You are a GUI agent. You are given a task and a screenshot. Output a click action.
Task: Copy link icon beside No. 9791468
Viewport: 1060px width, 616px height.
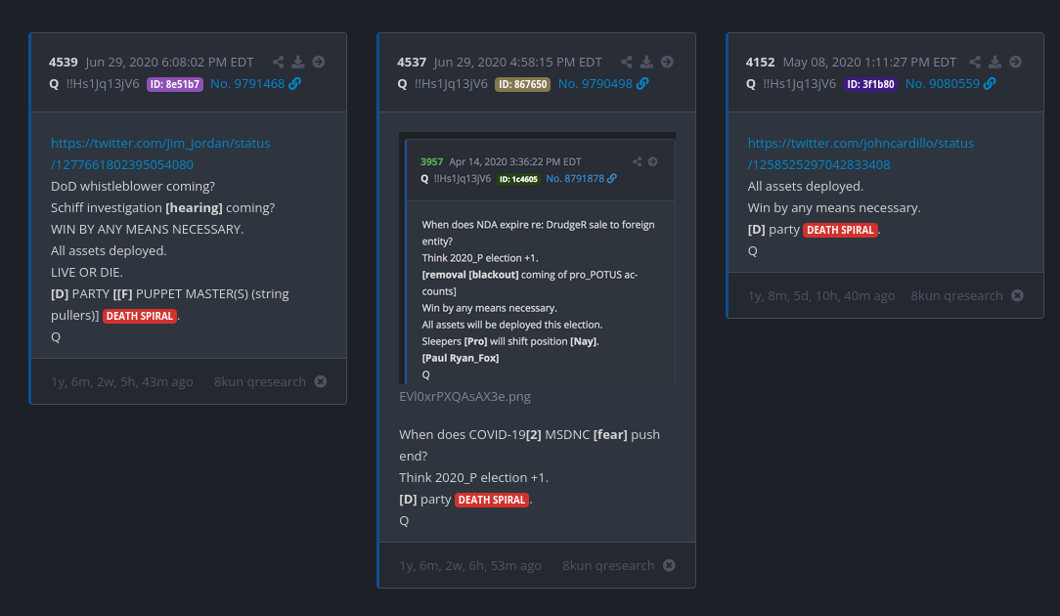click(x=294, y=84)
